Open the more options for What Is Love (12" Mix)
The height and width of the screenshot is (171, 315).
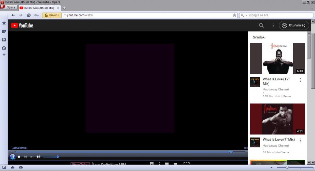[x=300, y=80]
